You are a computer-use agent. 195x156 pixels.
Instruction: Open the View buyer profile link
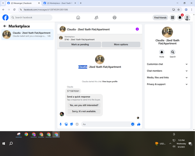coord(110,82)
